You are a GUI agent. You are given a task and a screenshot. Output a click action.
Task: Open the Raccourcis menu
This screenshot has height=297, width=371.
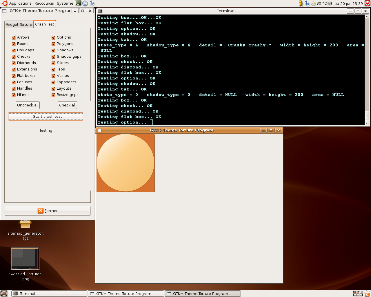(44, 3)
